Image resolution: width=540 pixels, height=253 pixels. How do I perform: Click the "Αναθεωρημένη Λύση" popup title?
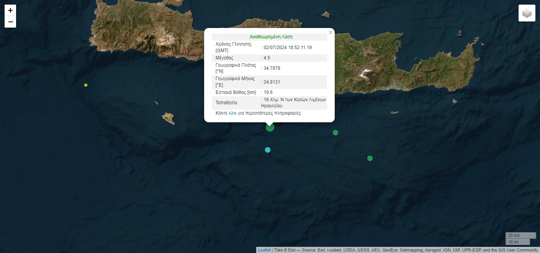pyautogui.click(x=271, y=37)
